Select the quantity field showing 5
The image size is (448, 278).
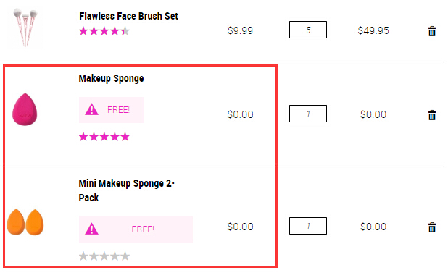(x=308, y=30)
